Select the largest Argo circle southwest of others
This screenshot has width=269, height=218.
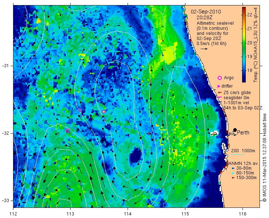[x=68, y=131]
